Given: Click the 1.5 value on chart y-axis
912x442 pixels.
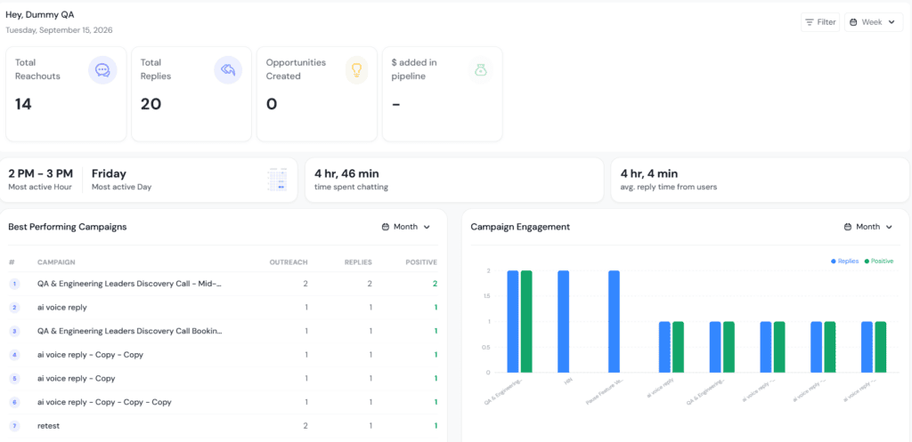Looking at the screenshot, I should tap(485, 296).
